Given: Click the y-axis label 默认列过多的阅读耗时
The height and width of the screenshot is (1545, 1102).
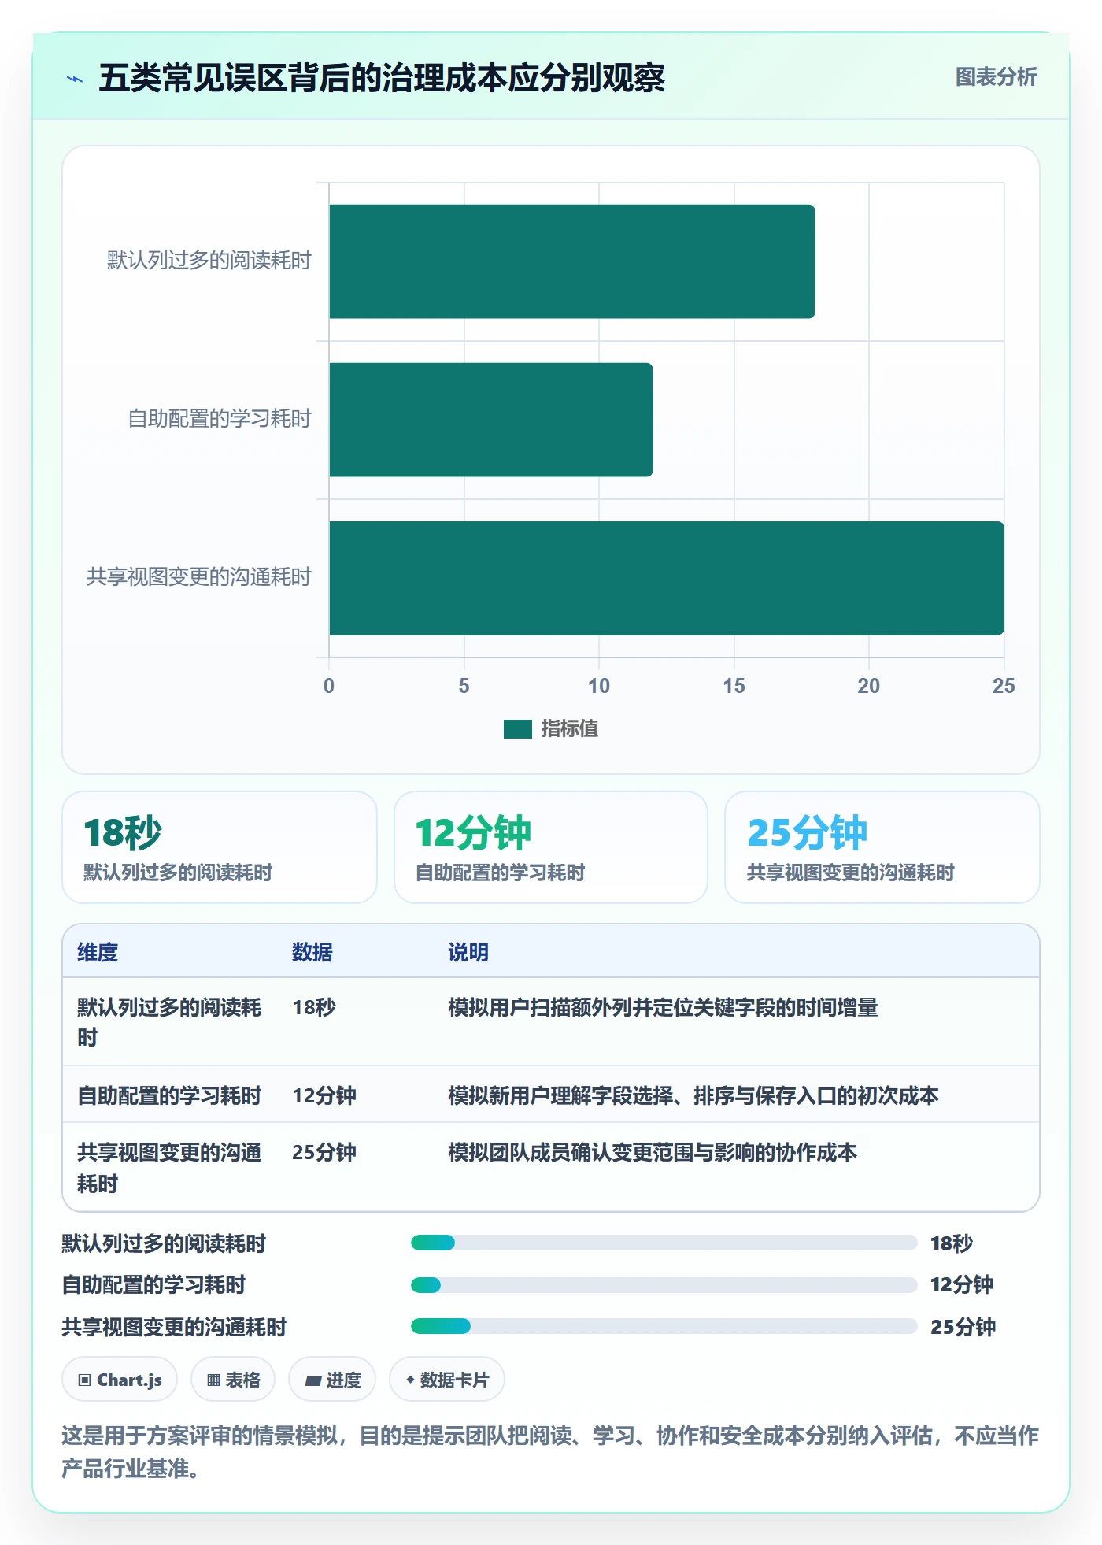Looking at the screenshot, I should pos(209,261).
